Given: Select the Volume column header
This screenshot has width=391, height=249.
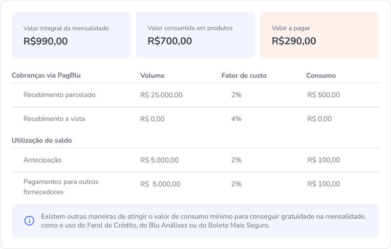Looking at the screenshot, I should 152,76.
